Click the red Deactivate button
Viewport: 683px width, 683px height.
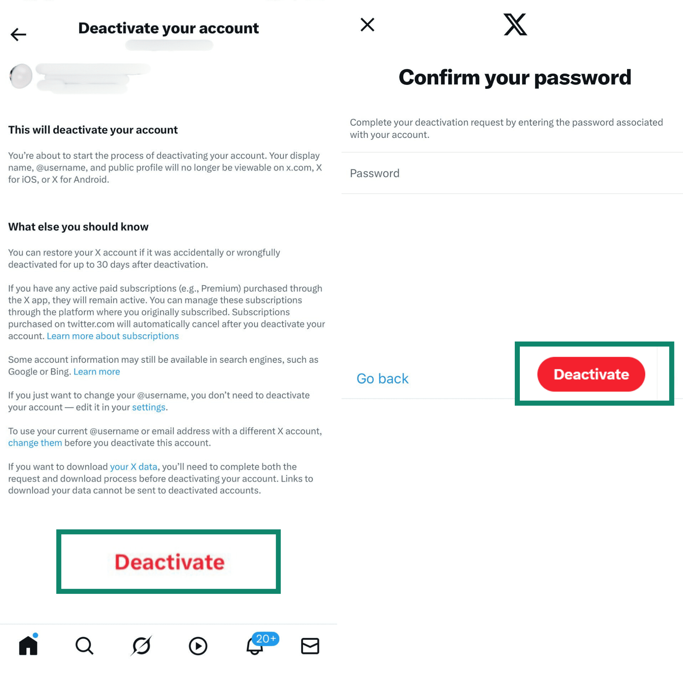(169, 562)
